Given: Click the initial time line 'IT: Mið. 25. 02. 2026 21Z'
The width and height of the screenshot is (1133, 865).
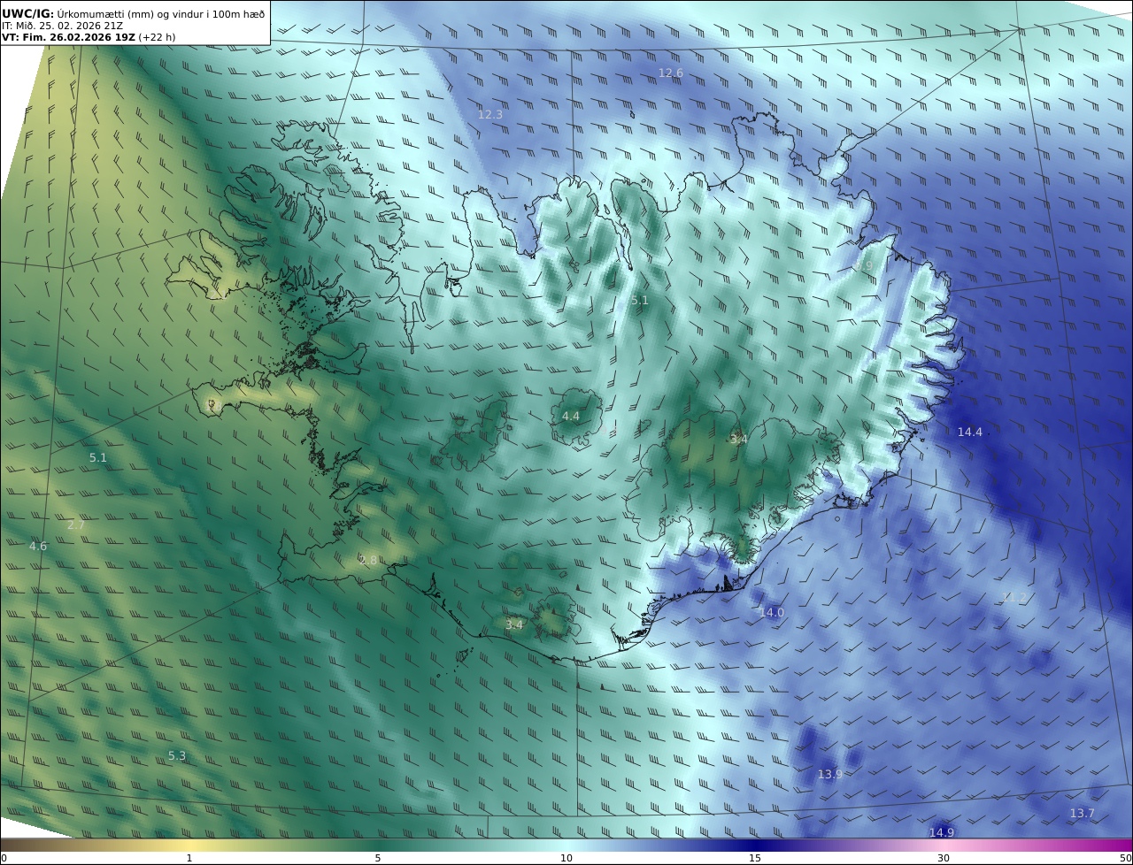Looking at the screenshot, I should point(62,26).
